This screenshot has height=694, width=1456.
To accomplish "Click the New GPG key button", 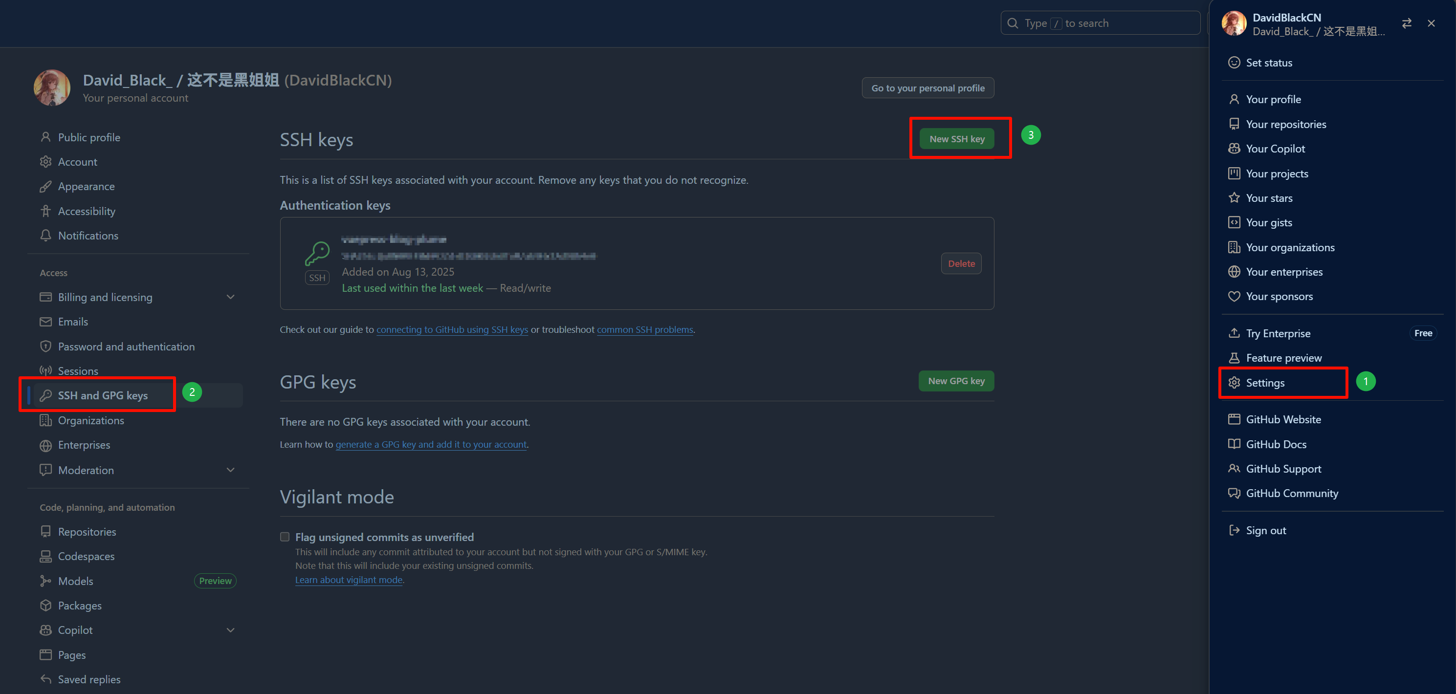I will [x=956, y=381].
